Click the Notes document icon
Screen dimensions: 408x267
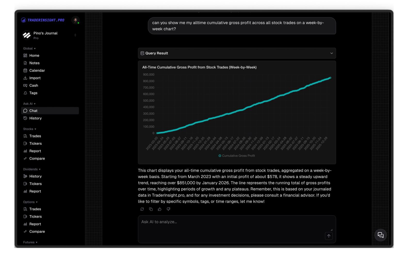25,63
